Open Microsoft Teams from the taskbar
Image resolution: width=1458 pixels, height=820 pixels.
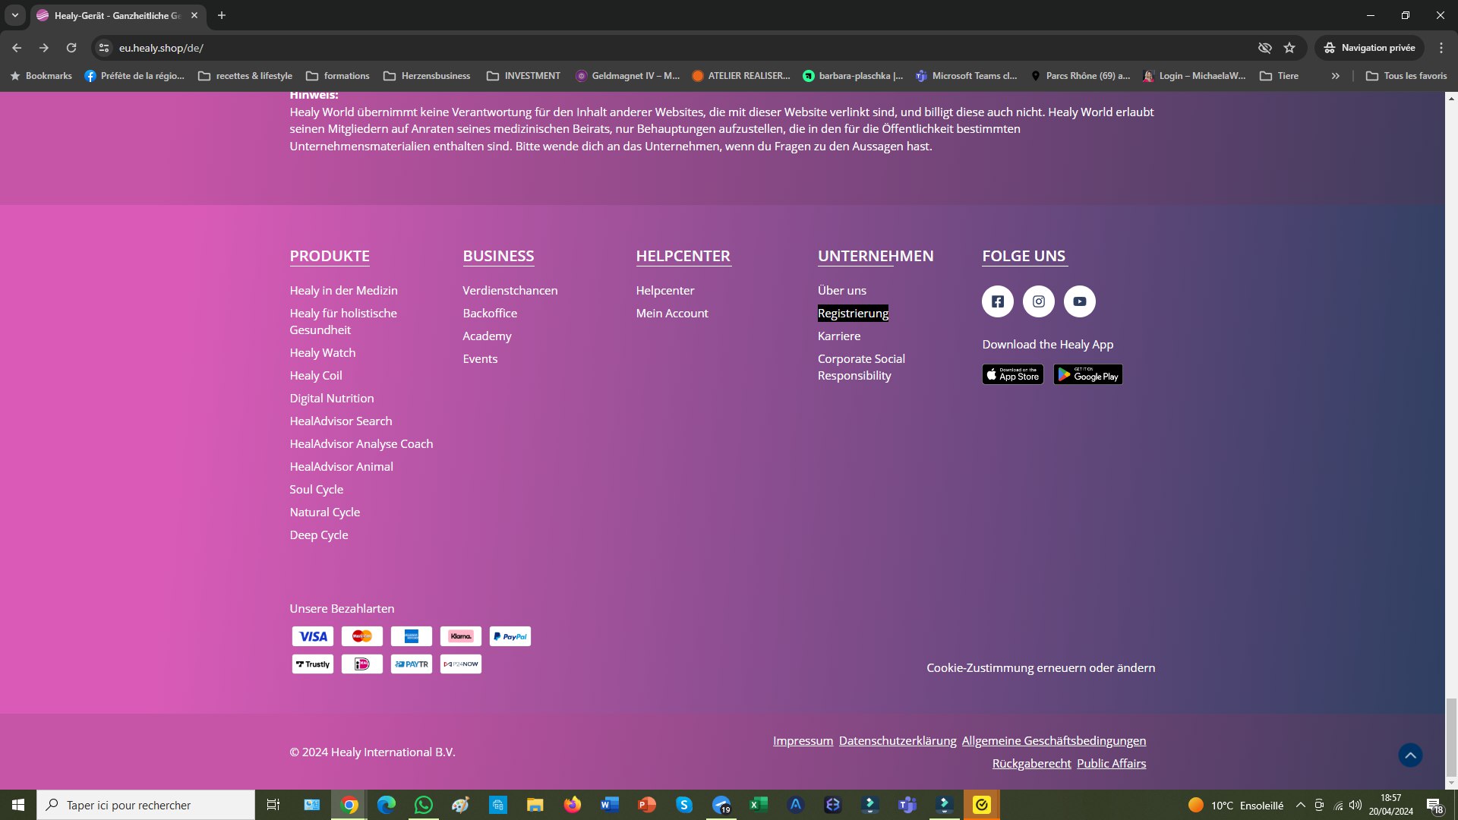[907, 805]
